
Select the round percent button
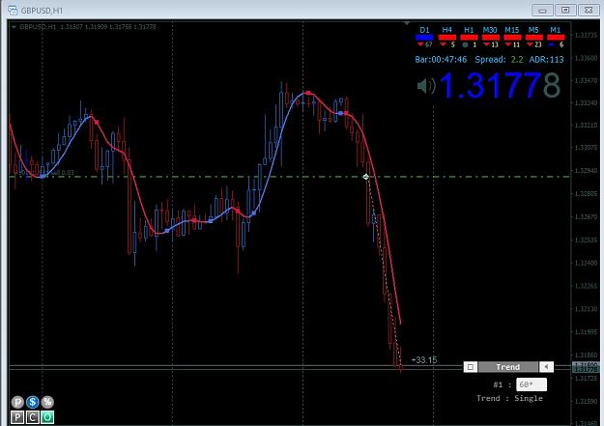(x=47, y=402)
